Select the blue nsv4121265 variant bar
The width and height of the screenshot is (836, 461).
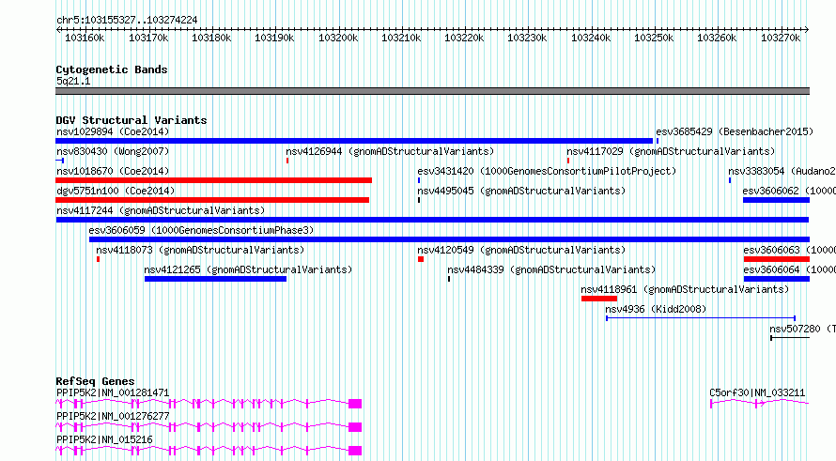tap(215, 279)
